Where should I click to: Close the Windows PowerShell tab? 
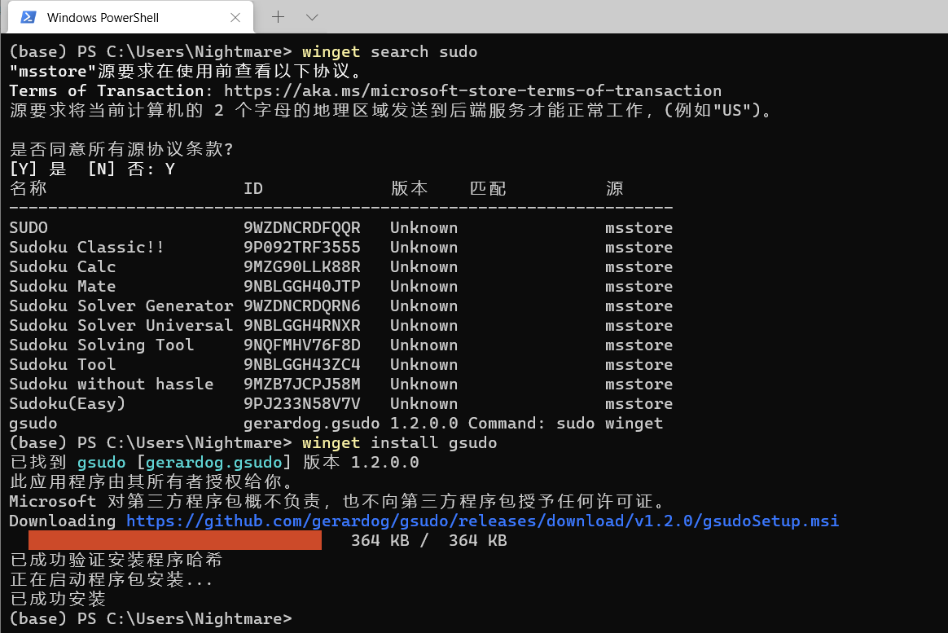(235, 16)
